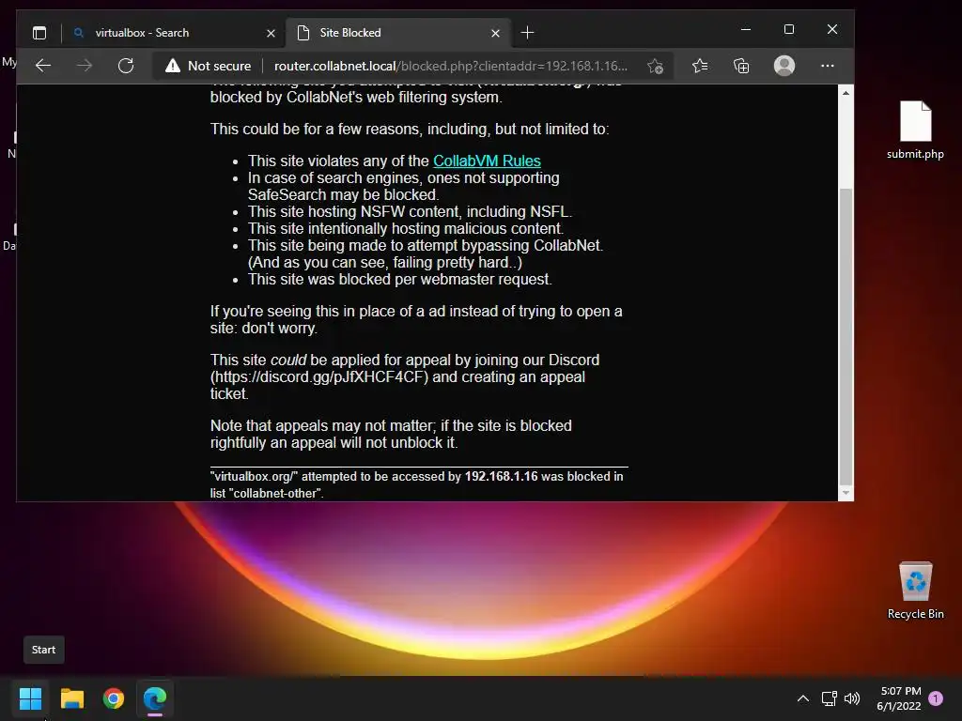
Task: Open the volume tray icon
Action: click(x=852, y=698)
